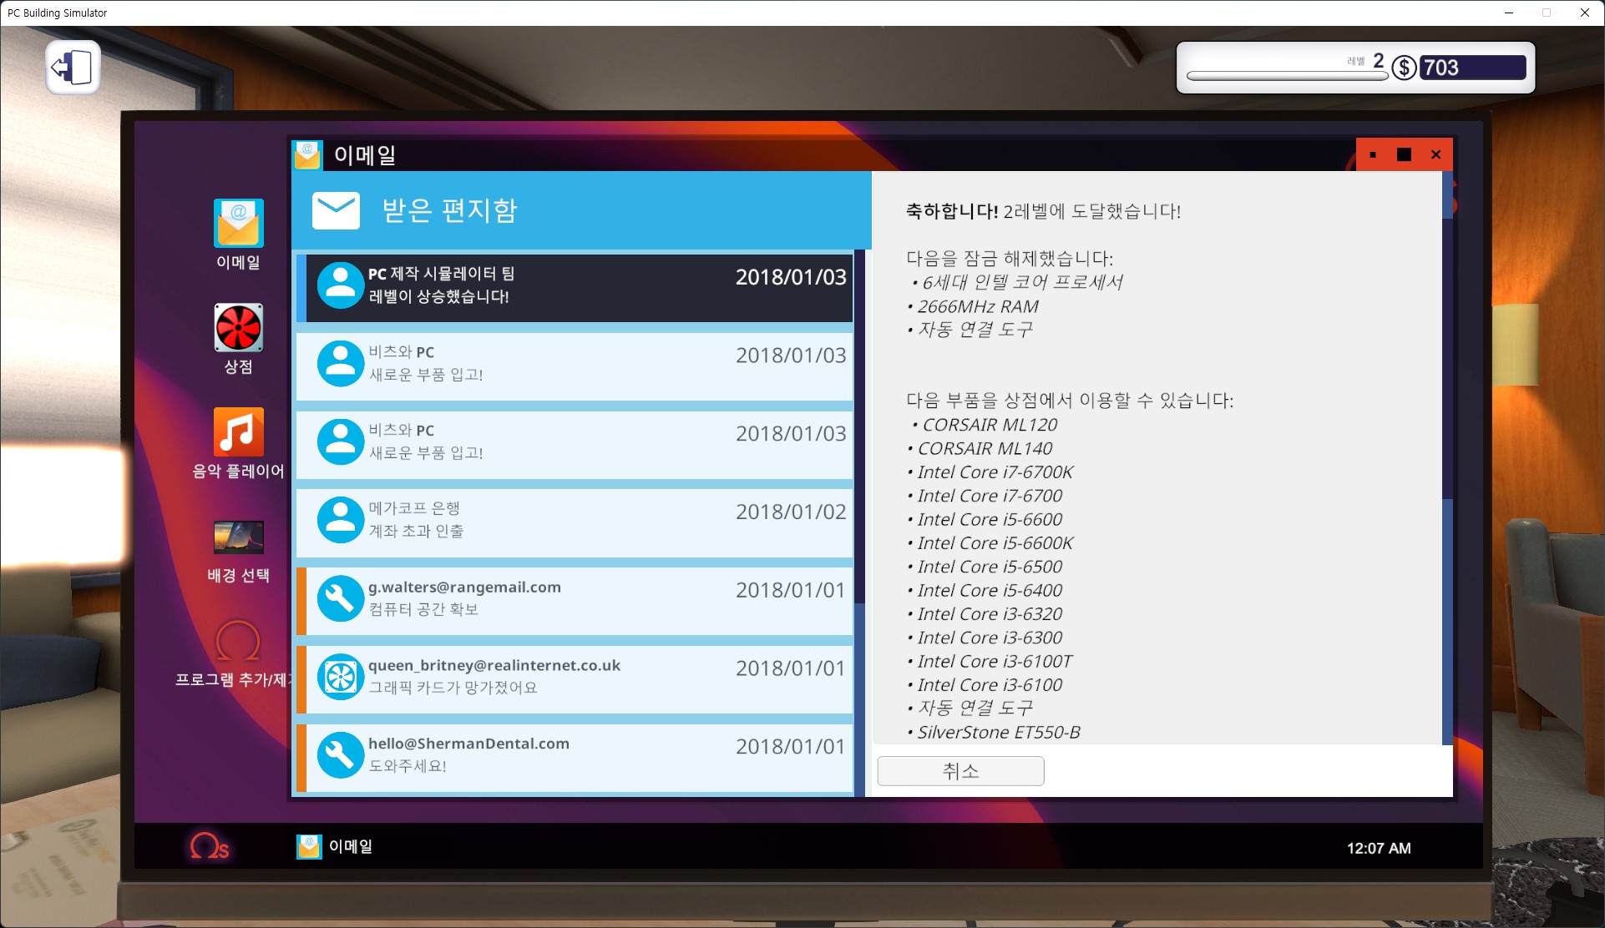This screenshot has width=1605, height=928.
Task: Click the email app icon in title bar
Action: 307,154
